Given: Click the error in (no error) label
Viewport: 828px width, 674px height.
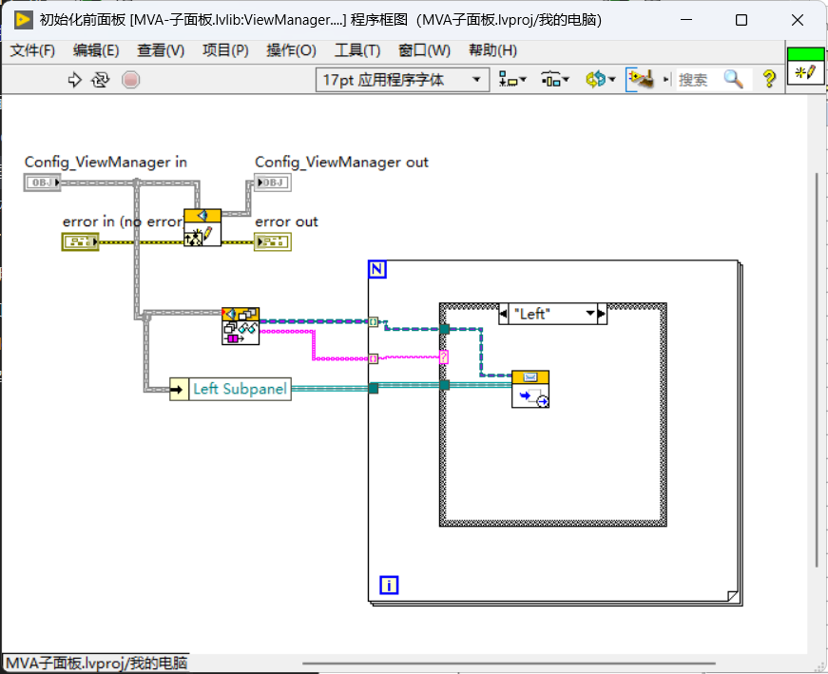Looking at the screenshot, I should click(x=123, y=221).
